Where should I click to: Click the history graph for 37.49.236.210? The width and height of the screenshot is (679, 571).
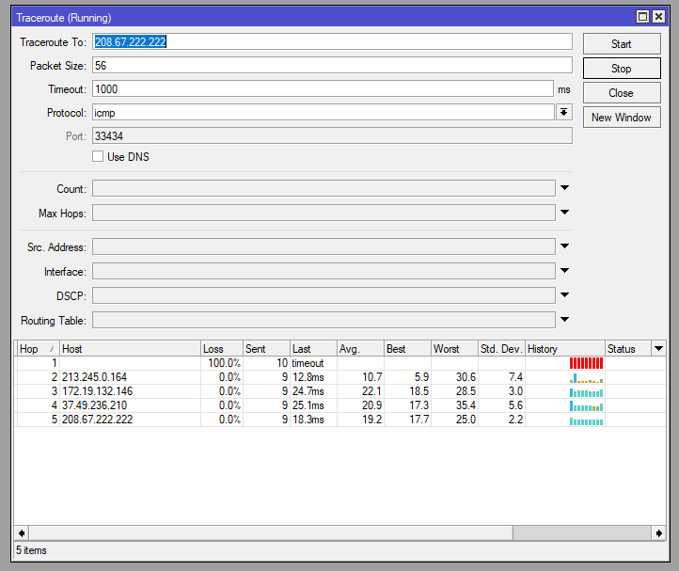pos(586,406)
